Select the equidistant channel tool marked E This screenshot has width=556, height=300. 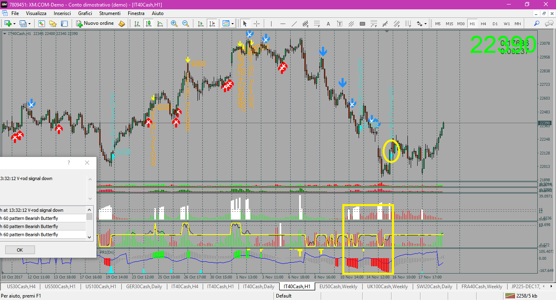(305, 24)
